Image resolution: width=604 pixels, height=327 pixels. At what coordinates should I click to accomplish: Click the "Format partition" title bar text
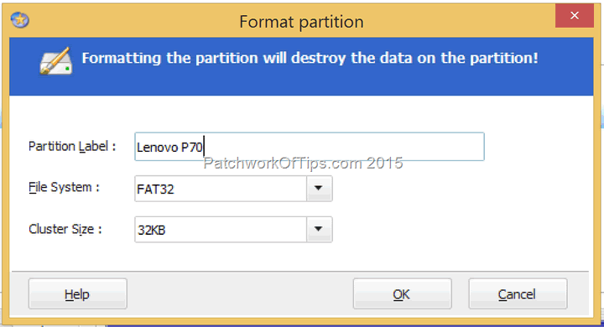pyautogui.click(x=301, y=22)
